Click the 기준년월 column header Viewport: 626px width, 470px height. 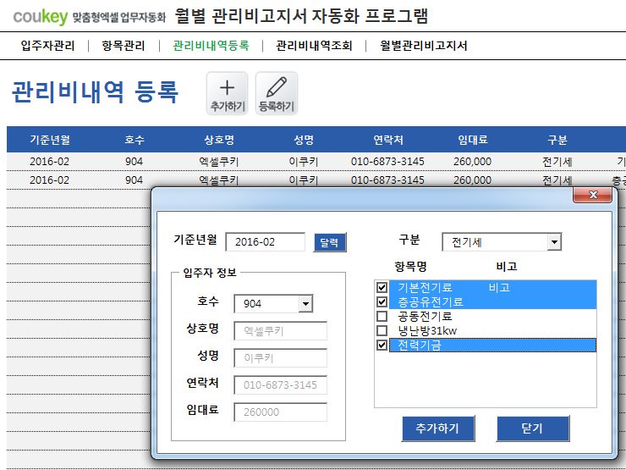pyautogui.click(x=50, y=140)
